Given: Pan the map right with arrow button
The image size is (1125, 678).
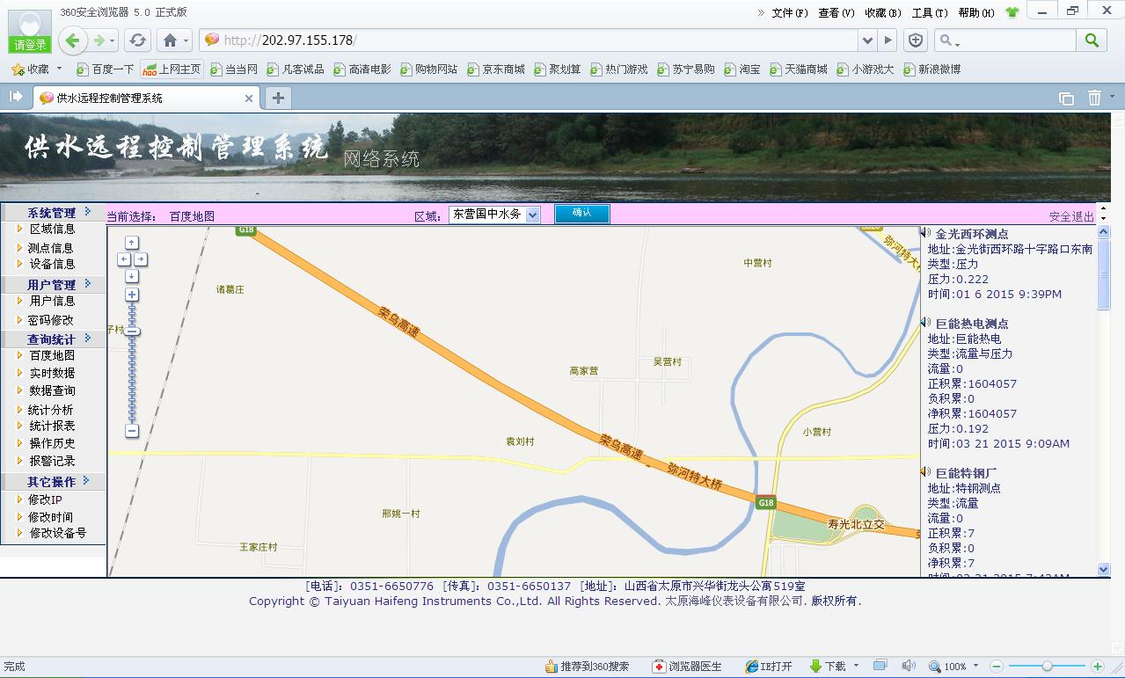Looking at the screenshot, I should point(141,259).
